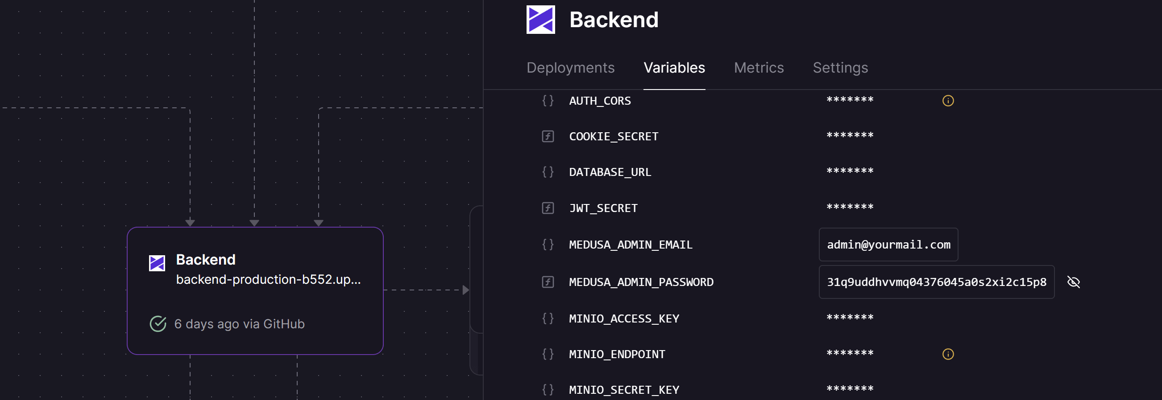Switch to the Metrics tab
The height and width of the screenshot is (400, 1162).
pos(759,68)
